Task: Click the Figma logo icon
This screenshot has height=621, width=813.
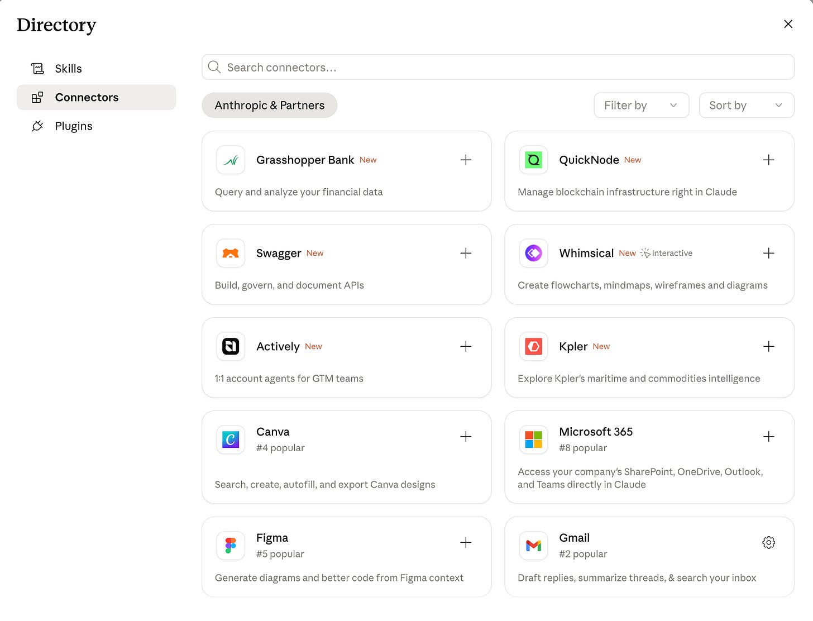Action: click(x=231, y=546)
